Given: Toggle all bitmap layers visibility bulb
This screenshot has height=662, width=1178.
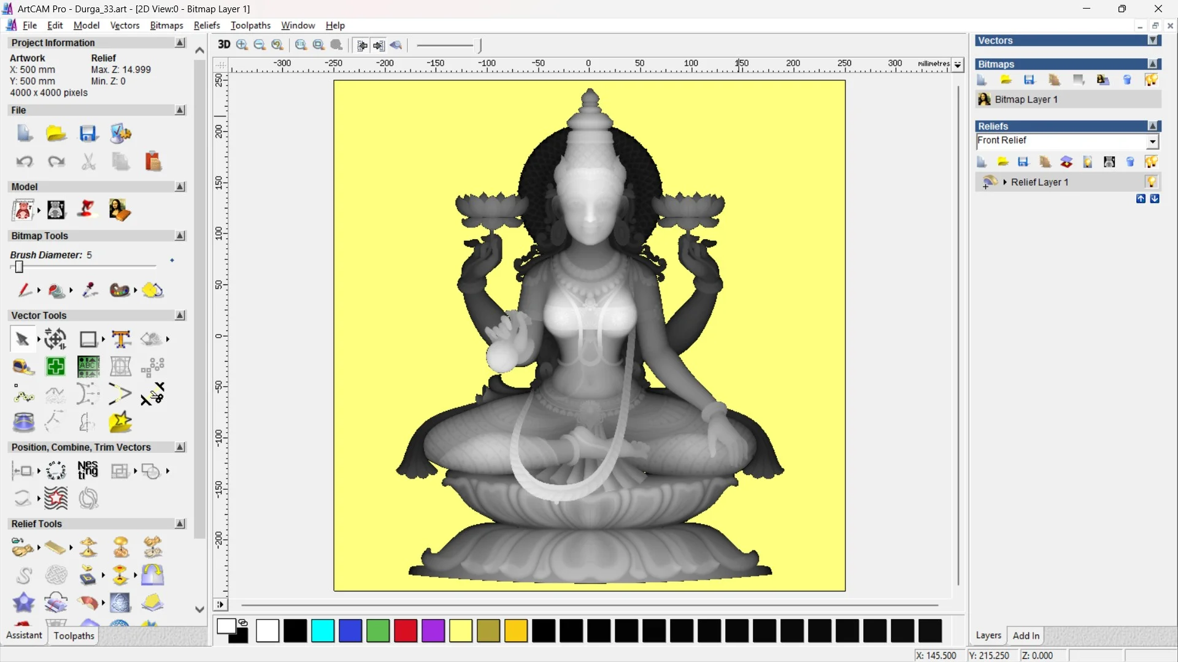Looking at the screenshot, I should (x=1151, y=80).
